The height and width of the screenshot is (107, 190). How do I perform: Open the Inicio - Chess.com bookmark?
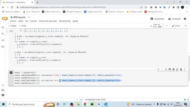tap(31, 12)
